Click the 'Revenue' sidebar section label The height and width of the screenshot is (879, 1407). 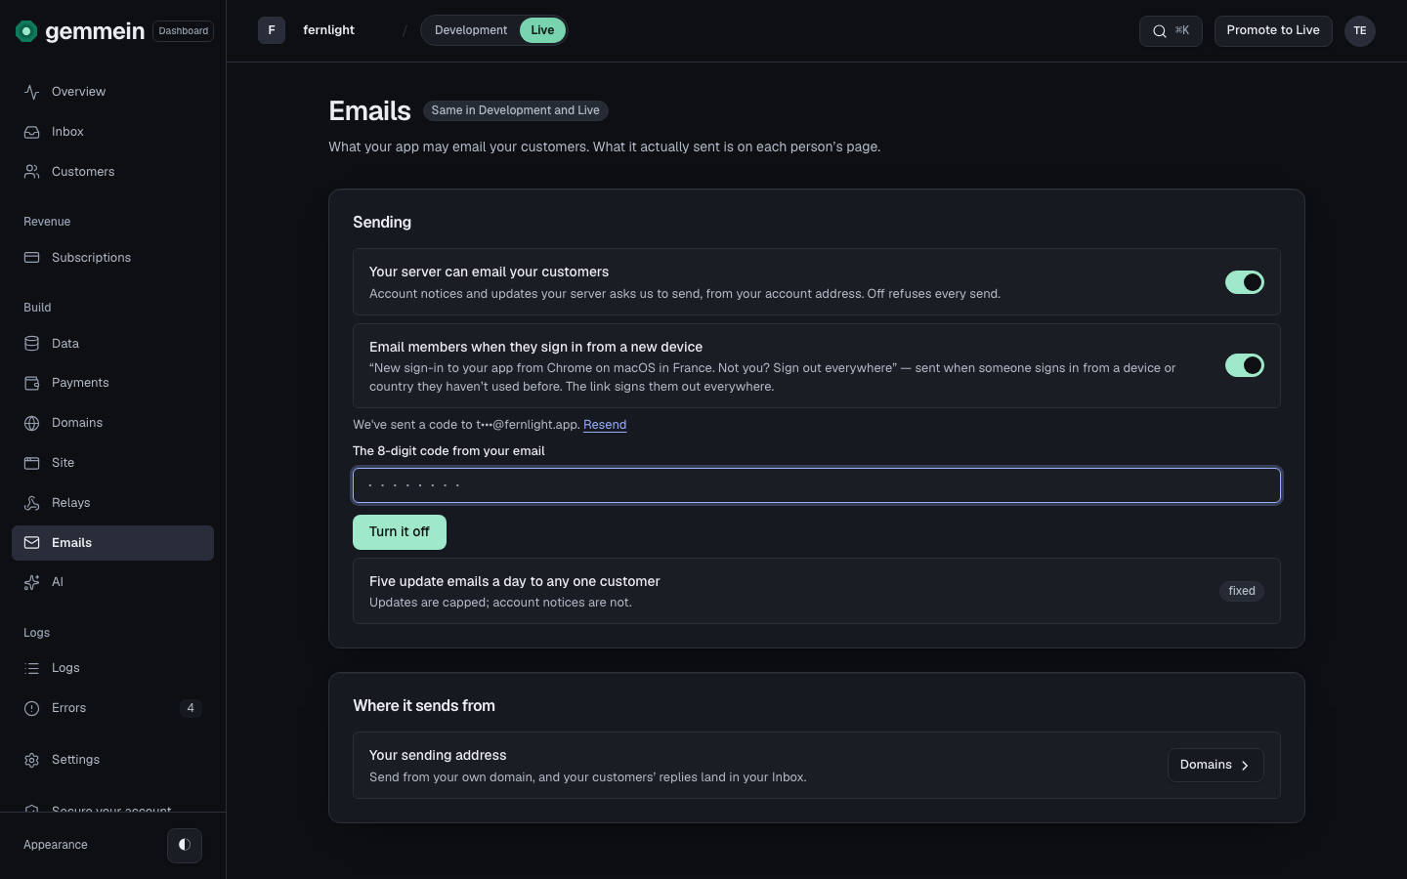pos(47,222)
